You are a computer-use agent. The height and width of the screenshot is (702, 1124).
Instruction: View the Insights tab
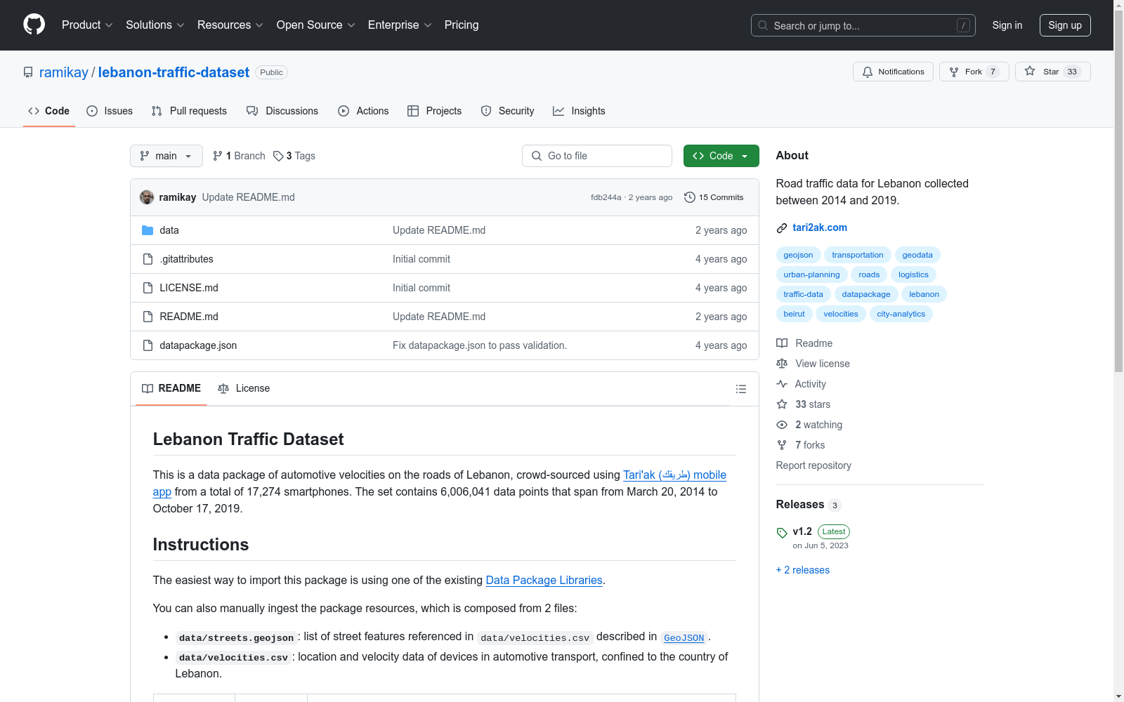[x=579, y=111]
